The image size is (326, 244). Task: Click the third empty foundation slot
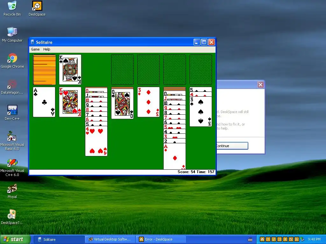tap(175, 70)
